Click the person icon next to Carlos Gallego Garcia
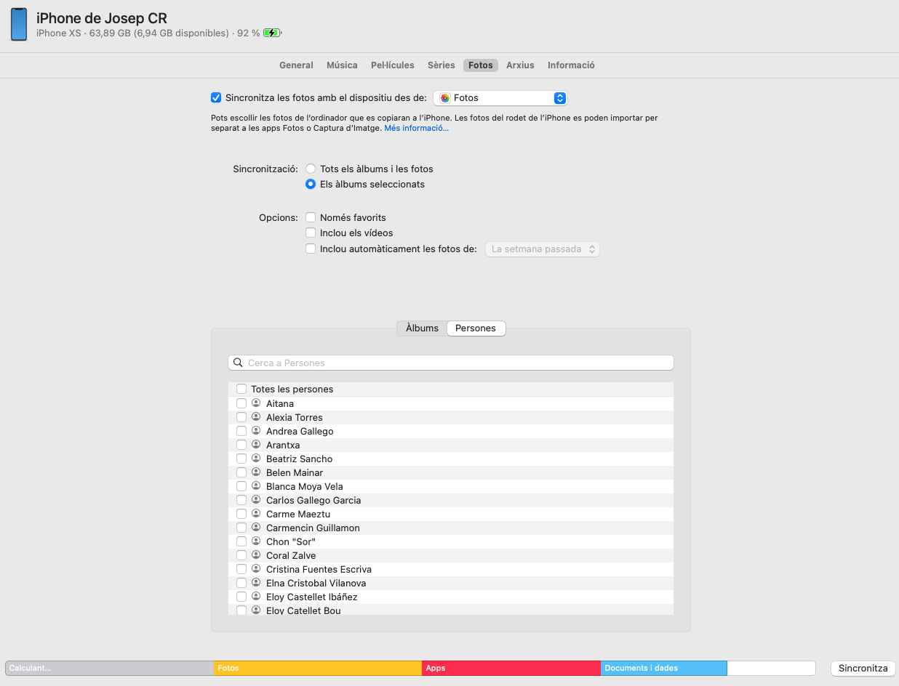 256,499
